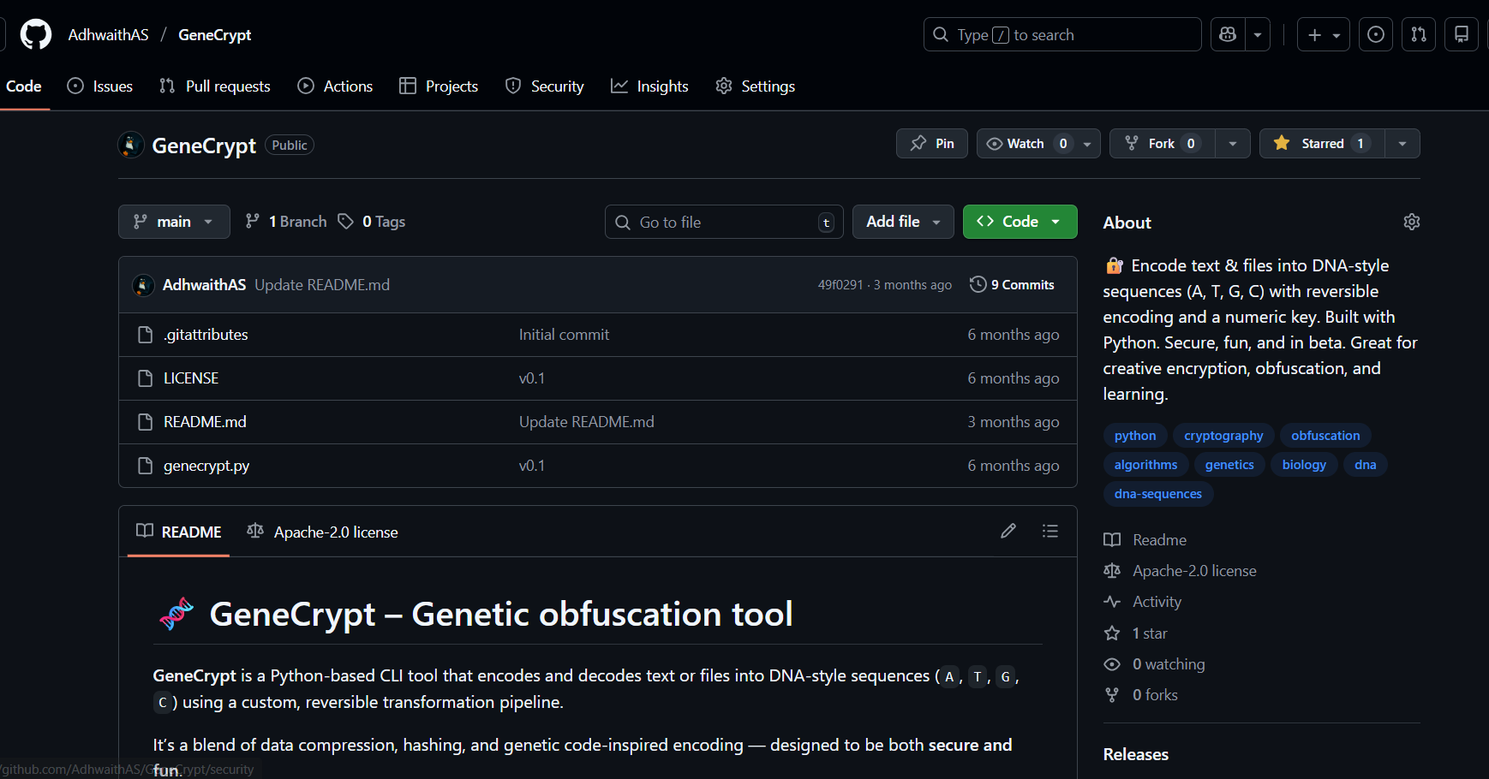Pin the GeneCrypt repository
Screen dimensions: 1489x779
click(x=931, y=143)
